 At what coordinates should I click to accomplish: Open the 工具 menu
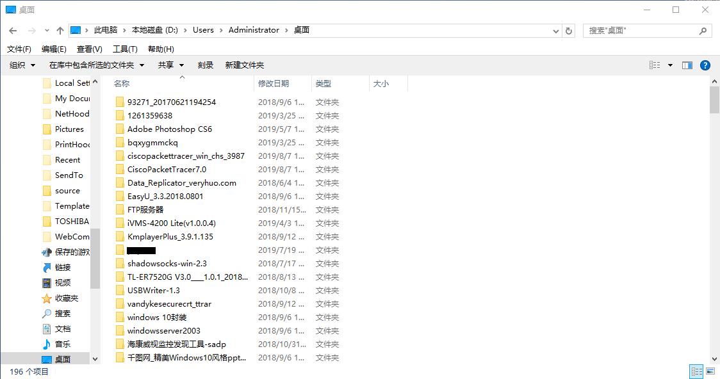(126, 49)
